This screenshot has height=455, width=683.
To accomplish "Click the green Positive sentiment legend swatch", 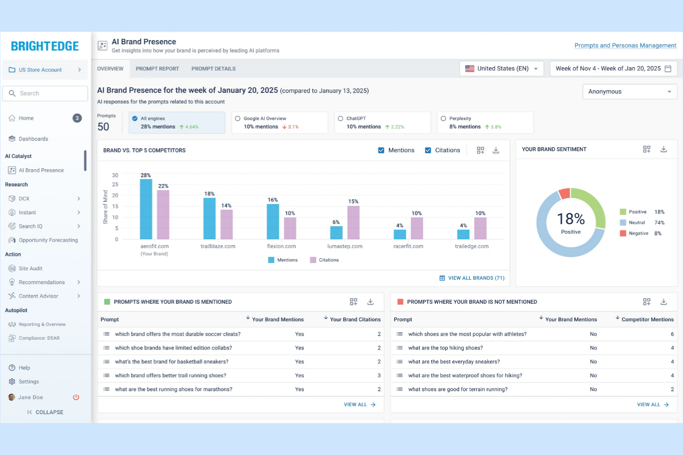I will [623, 212].
